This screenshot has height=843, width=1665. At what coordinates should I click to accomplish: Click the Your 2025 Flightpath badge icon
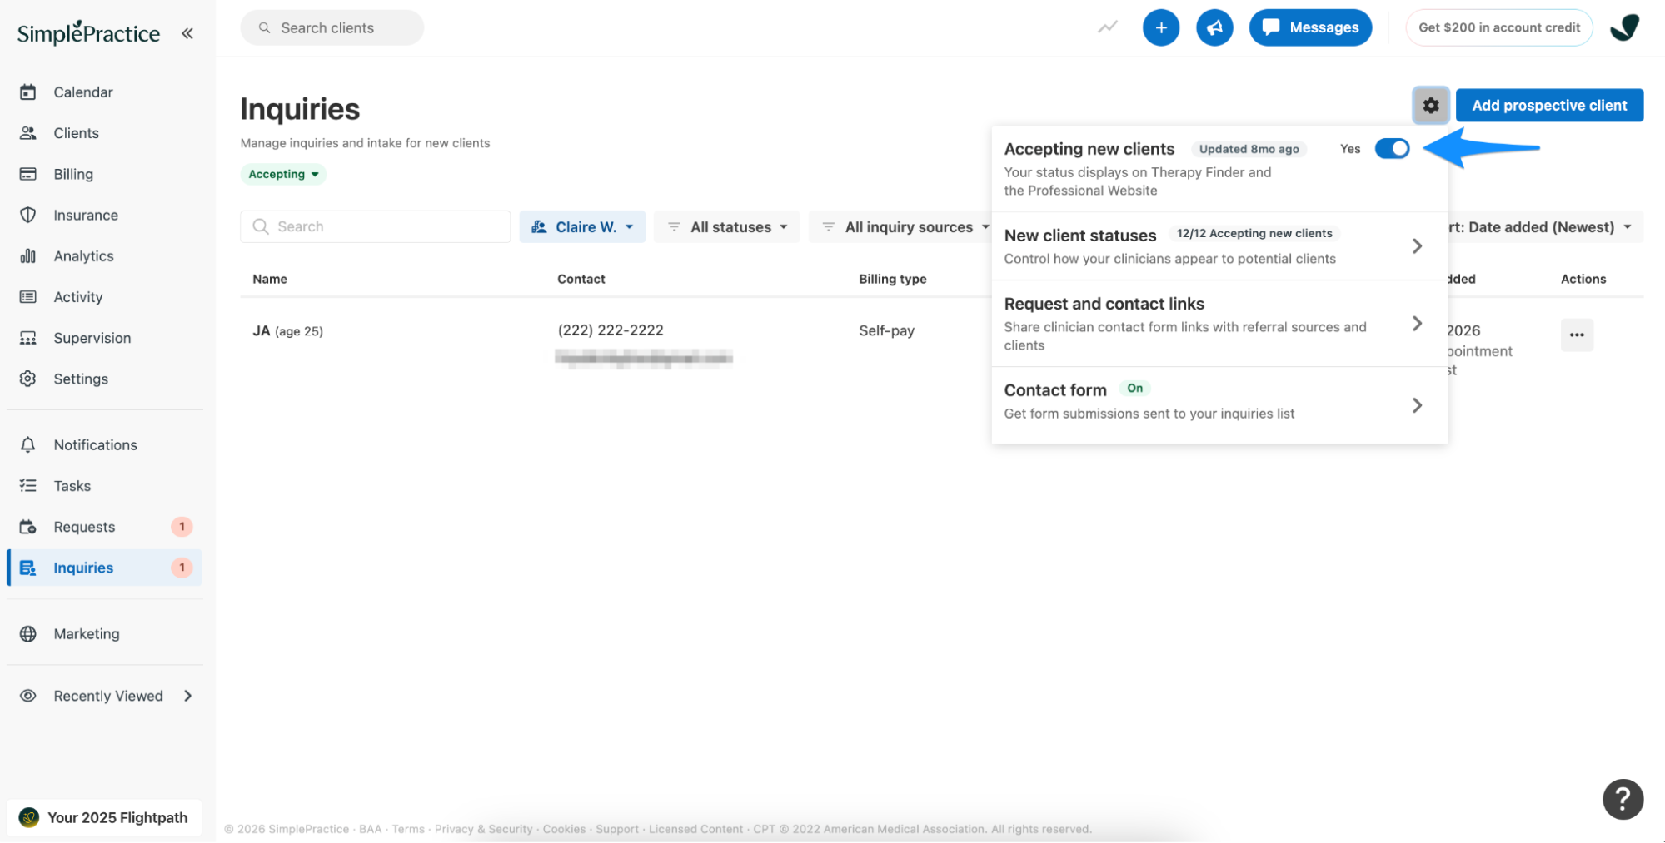29,817
